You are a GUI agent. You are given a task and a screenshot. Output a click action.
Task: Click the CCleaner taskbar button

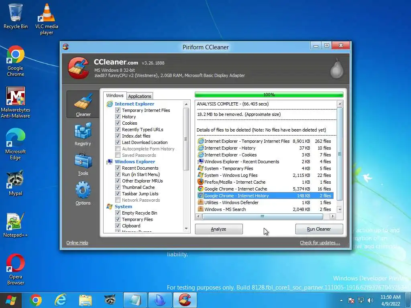click(185, 300)
